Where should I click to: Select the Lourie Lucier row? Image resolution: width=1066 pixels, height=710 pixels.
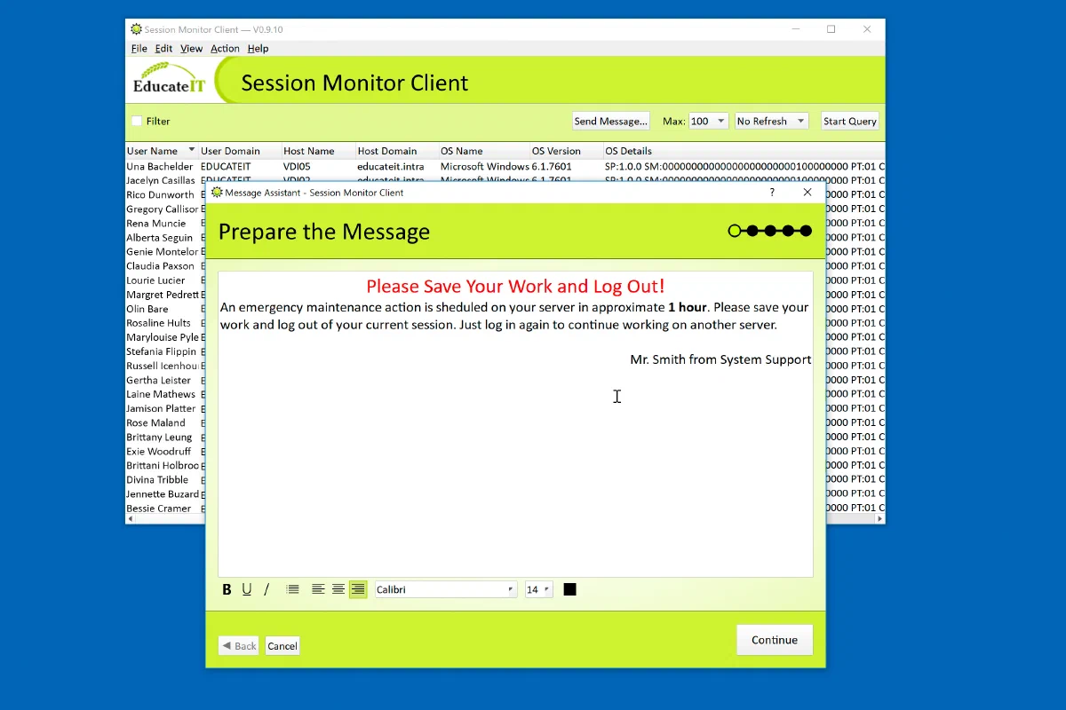165,280
